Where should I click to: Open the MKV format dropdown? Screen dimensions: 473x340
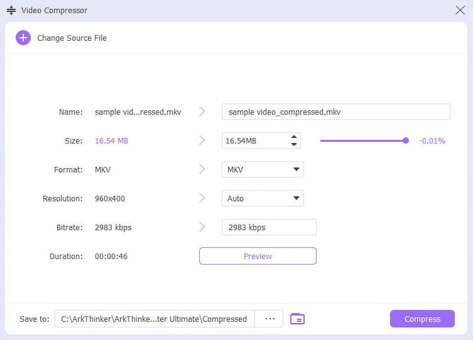263,169
